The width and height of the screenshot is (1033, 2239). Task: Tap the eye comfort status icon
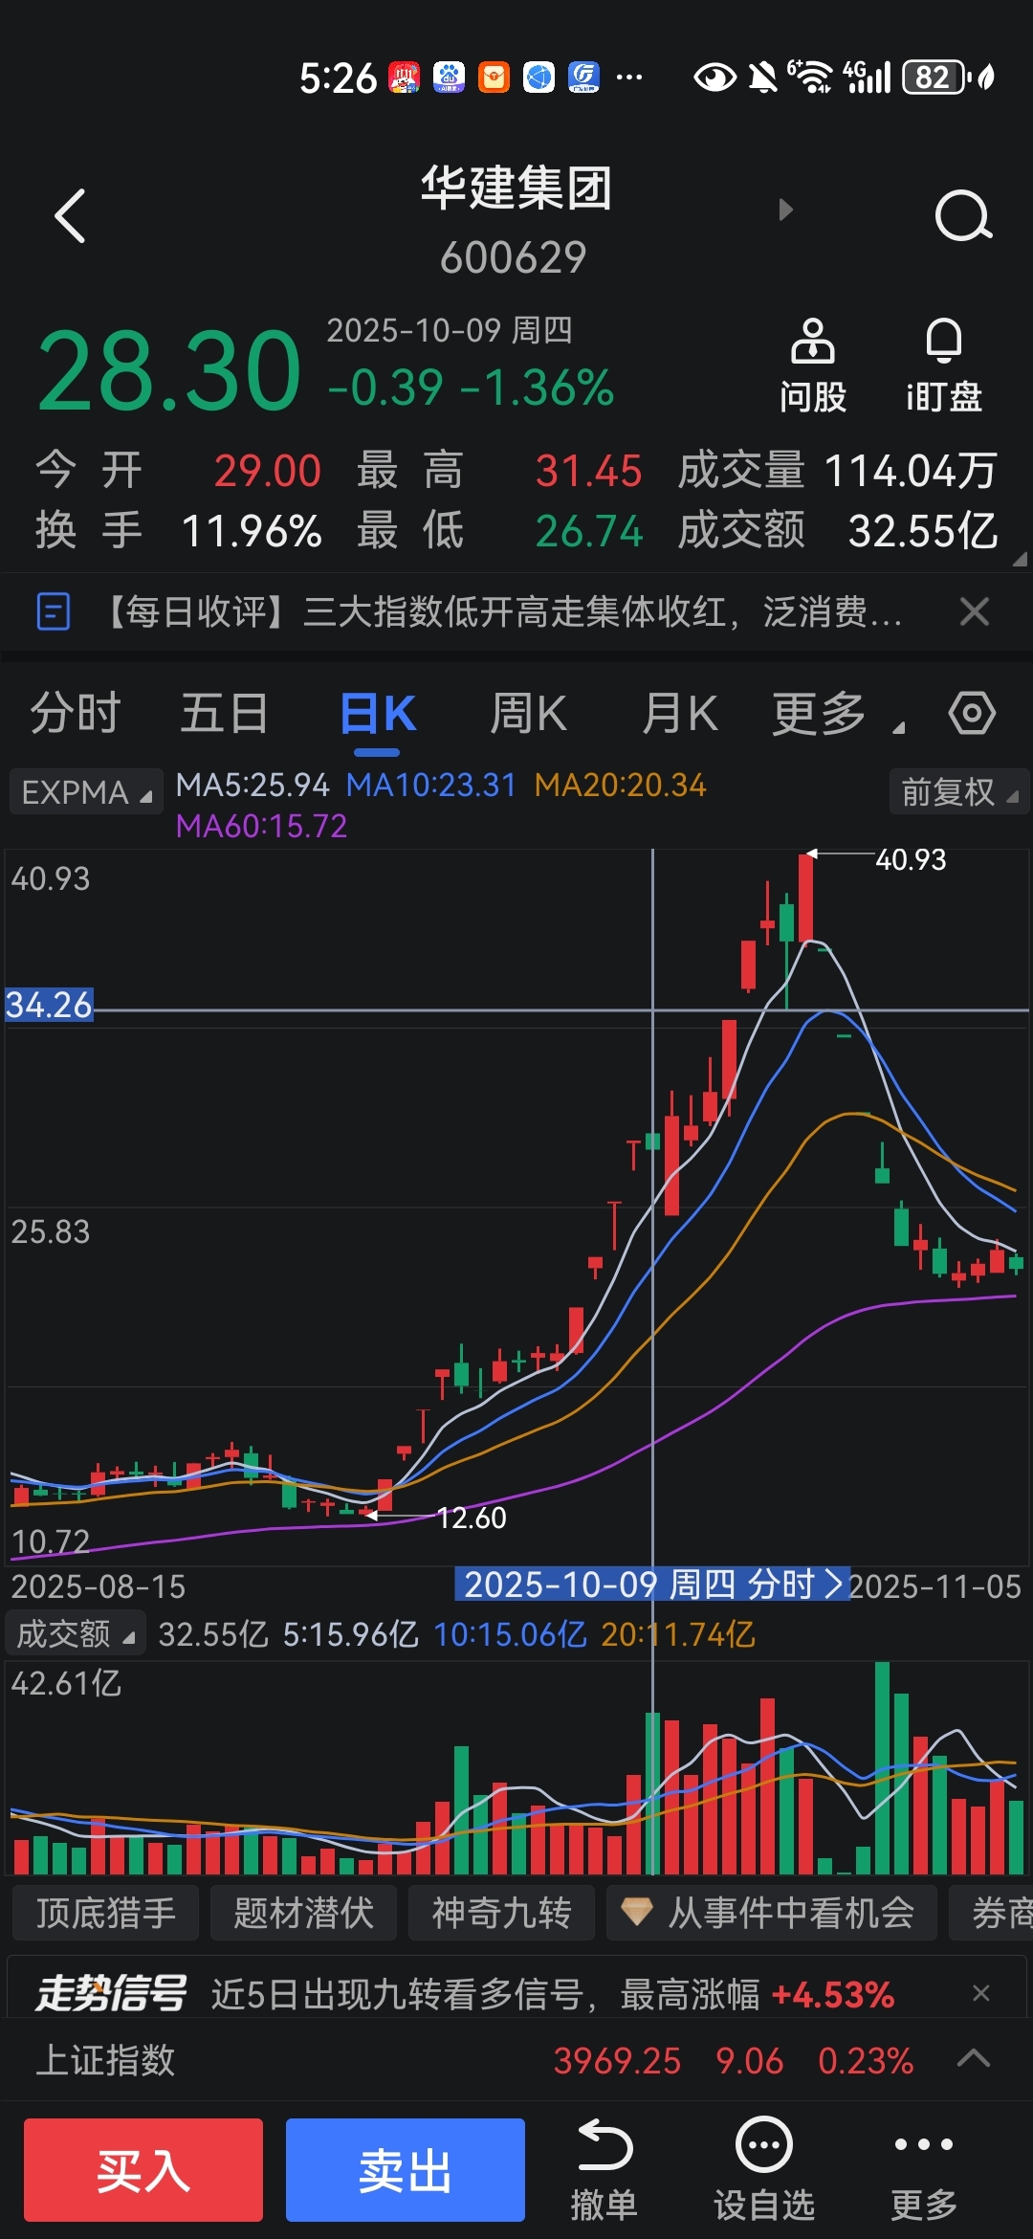tap(714, 78)
